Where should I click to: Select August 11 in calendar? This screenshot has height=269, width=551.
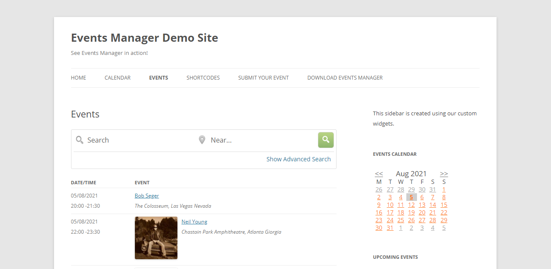(400, 205)
